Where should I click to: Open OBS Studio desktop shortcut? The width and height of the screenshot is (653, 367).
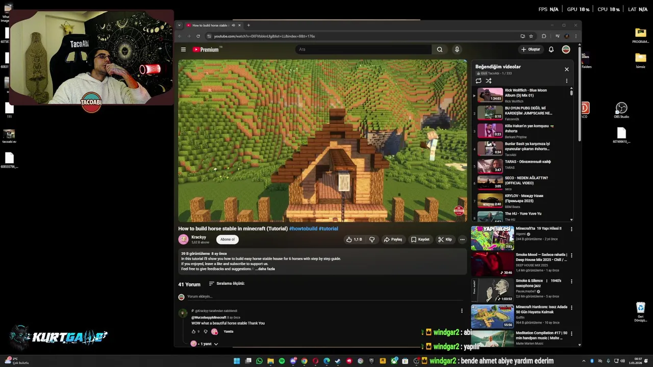click(621, 110)
